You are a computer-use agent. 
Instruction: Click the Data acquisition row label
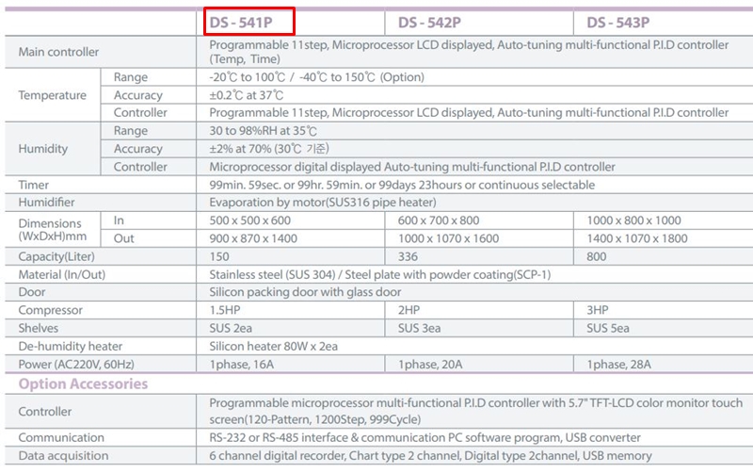(x=64, y=456)
